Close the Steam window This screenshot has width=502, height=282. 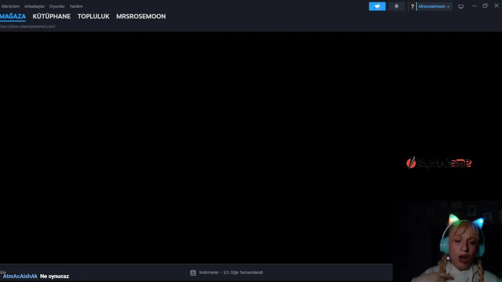point(496,6)
